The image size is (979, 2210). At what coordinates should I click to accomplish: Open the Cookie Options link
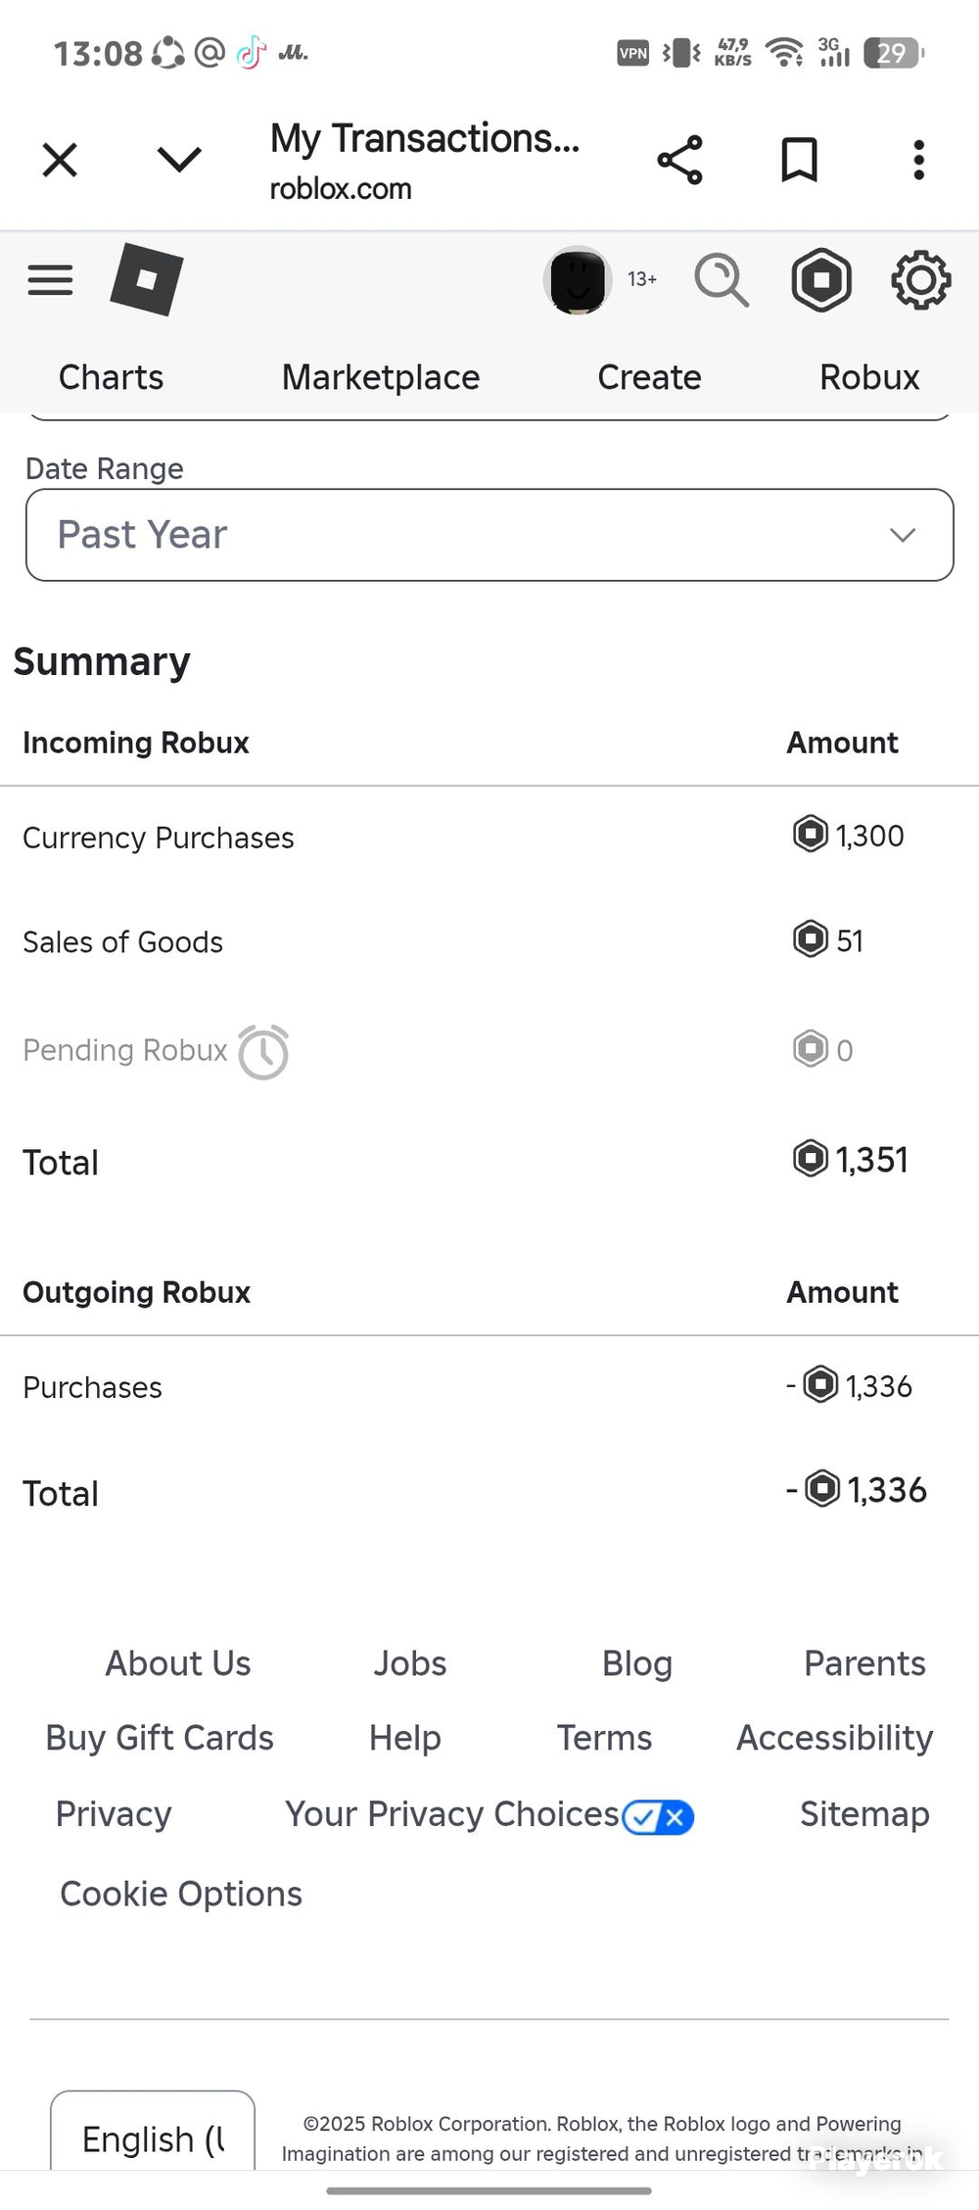coord(181,1894)
